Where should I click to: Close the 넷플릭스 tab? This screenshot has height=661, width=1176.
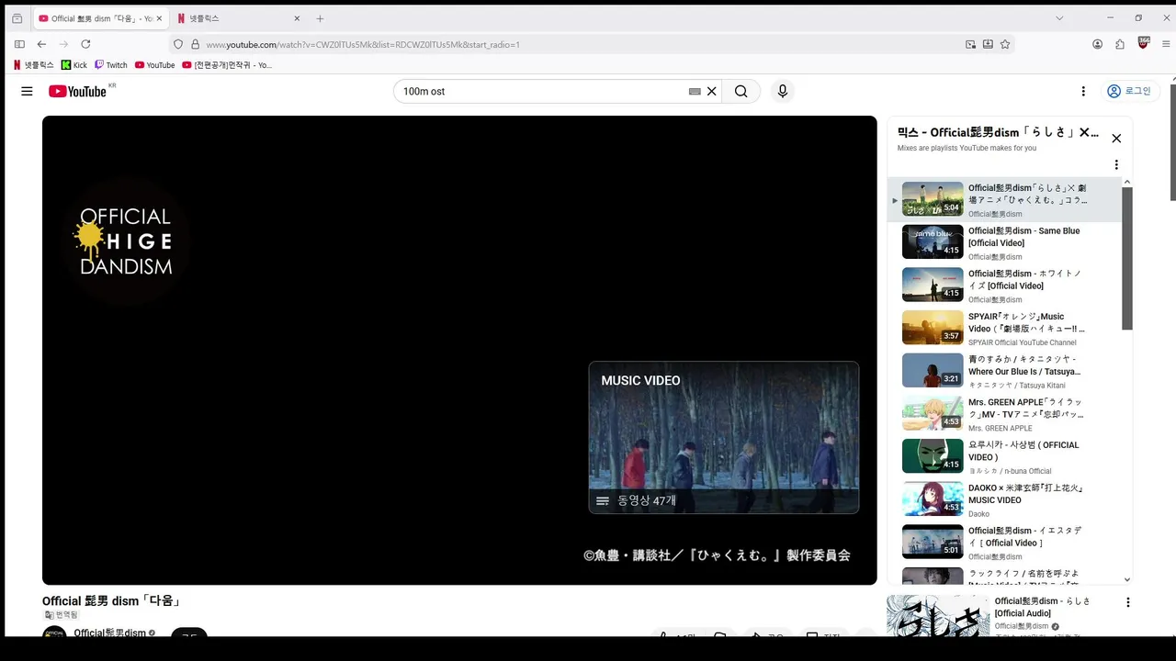[x=297, y=18]
